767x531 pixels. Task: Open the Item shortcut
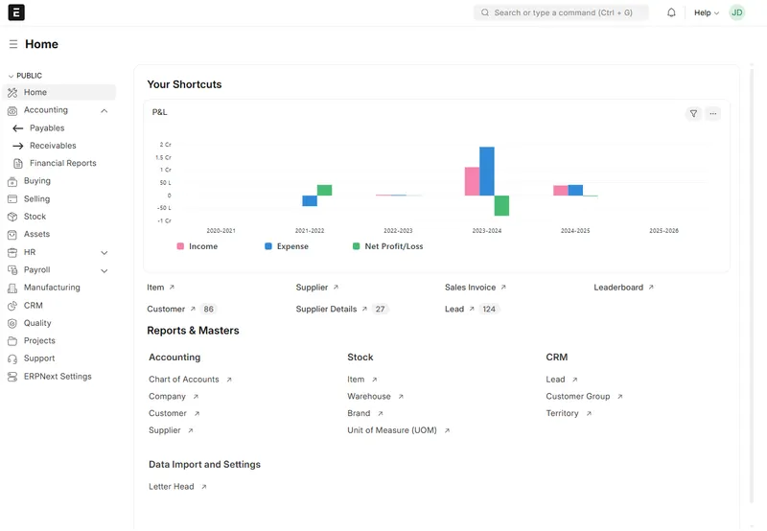(160, 288)
